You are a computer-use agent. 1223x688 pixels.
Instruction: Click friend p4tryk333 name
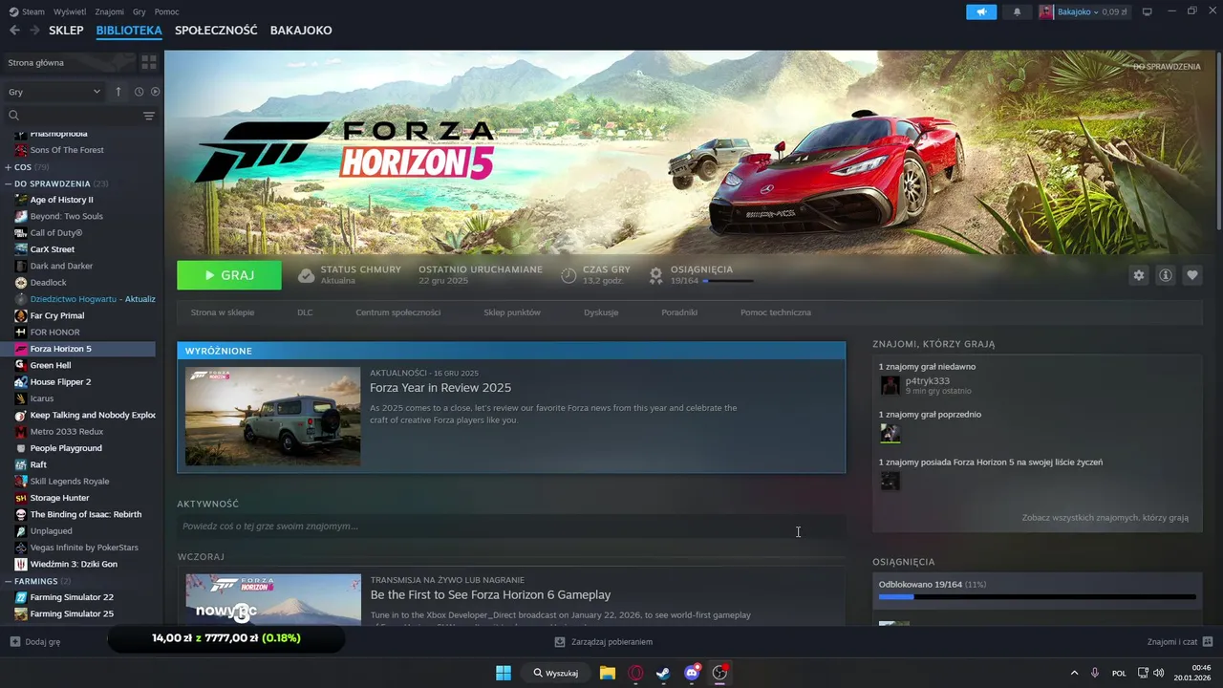point(927,380)
